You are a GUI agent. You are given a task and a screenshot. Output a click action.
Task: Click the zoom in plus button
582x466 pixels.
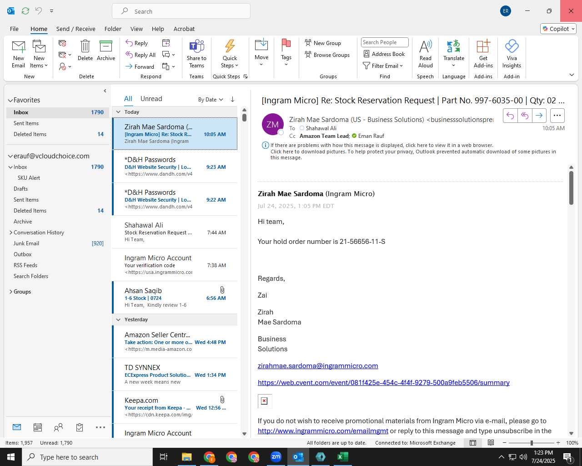point(558,443)
